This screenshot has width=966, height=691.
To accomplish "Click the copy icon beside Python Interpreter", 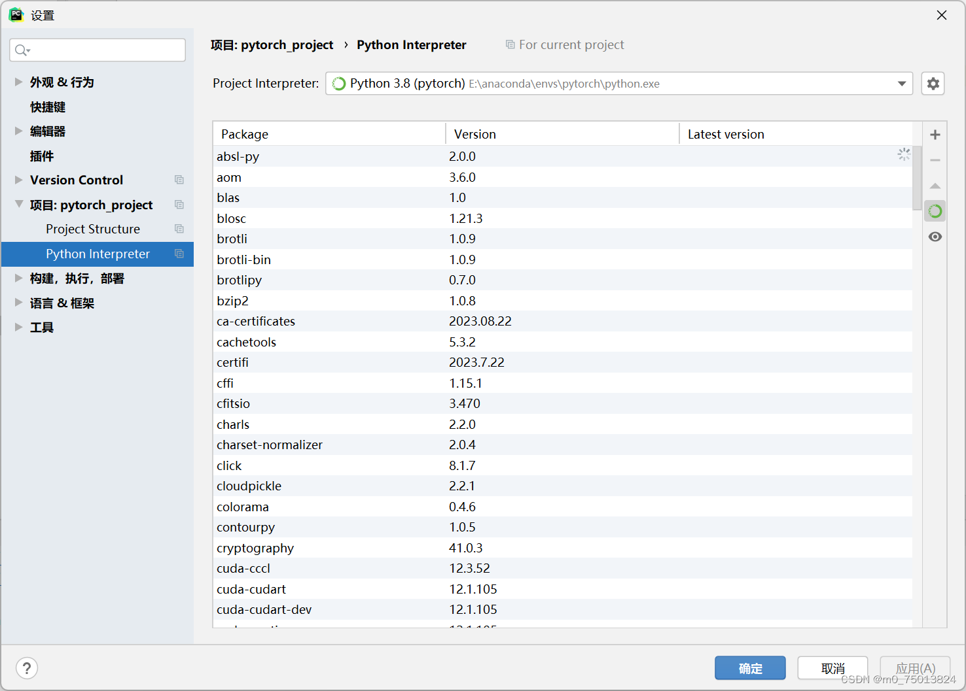I will click(x=179, y=254).
